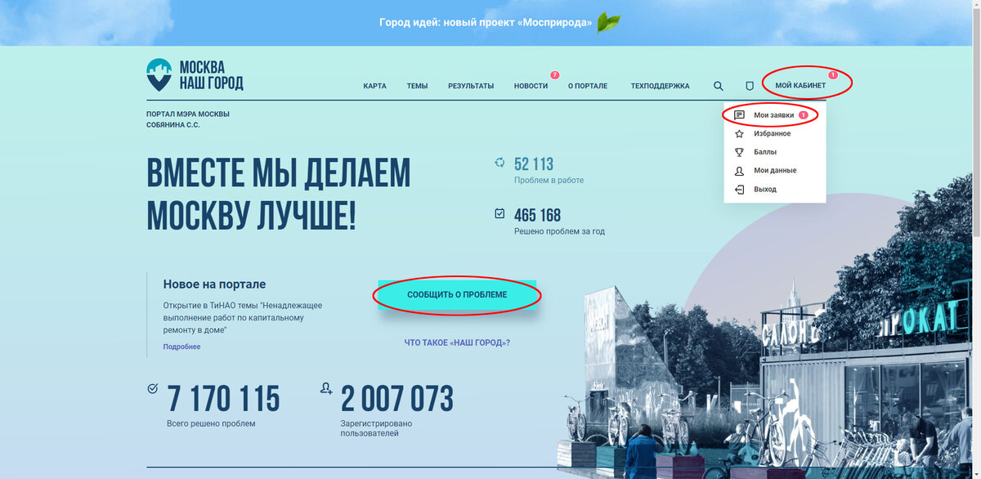The image size is (981, 479).
Task: Open the Карта menu item
Action: (x=374, y=86)
